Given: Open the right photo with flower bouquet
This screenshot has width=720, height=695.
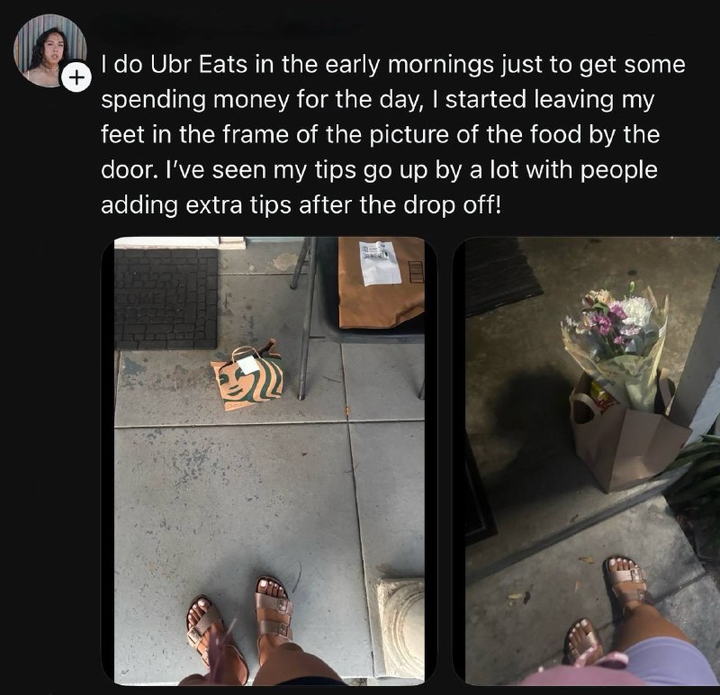Looking at the screenshot, I should (x=587, y=461).
